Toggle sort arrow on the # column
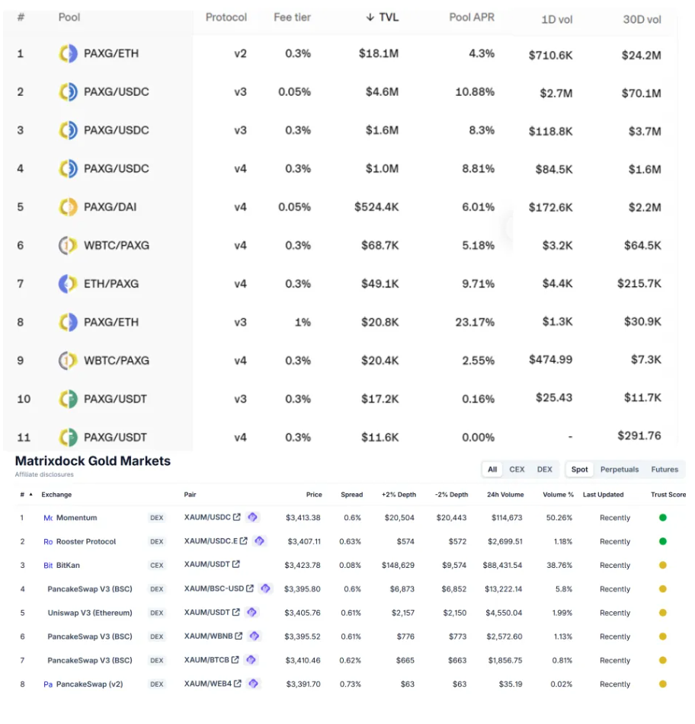Image resolution: width=695 pixels, height=724 pixels. (x=30, y=495)
